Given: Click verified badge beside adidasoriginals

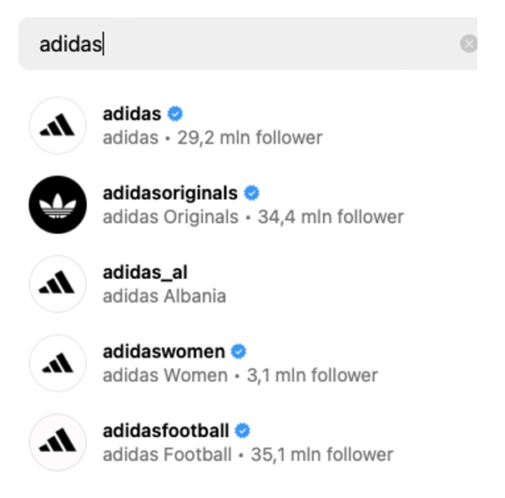Looking at the screenshot, I should click(x=251, y=193).
